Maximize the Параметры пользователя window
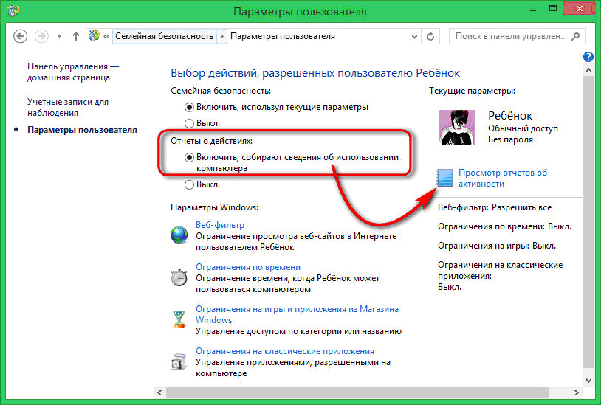The width and height of the screenshot is (601, 405). click(553, 8)
